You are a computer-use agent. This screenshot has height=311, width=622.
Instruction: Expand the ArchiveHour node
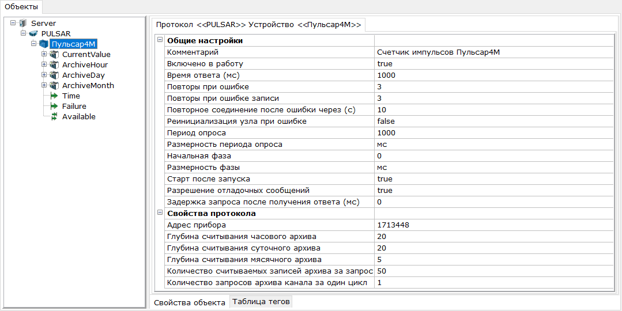pyautogui.click(x=44, y=64)
